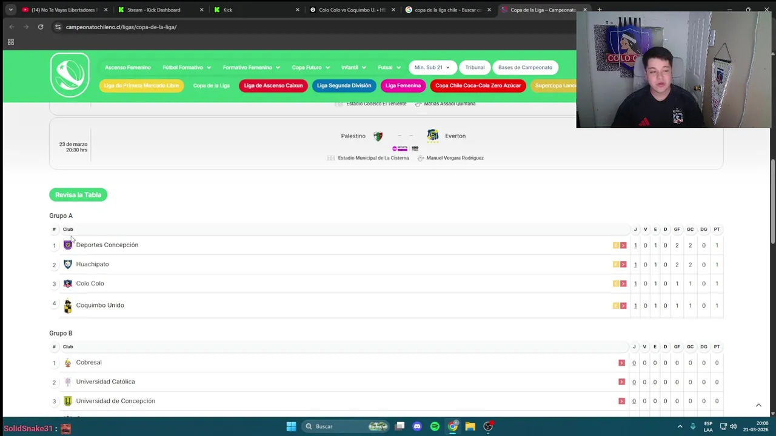
Task: Click yellow card icon in Huachipato row
Action: coord(616,265)
